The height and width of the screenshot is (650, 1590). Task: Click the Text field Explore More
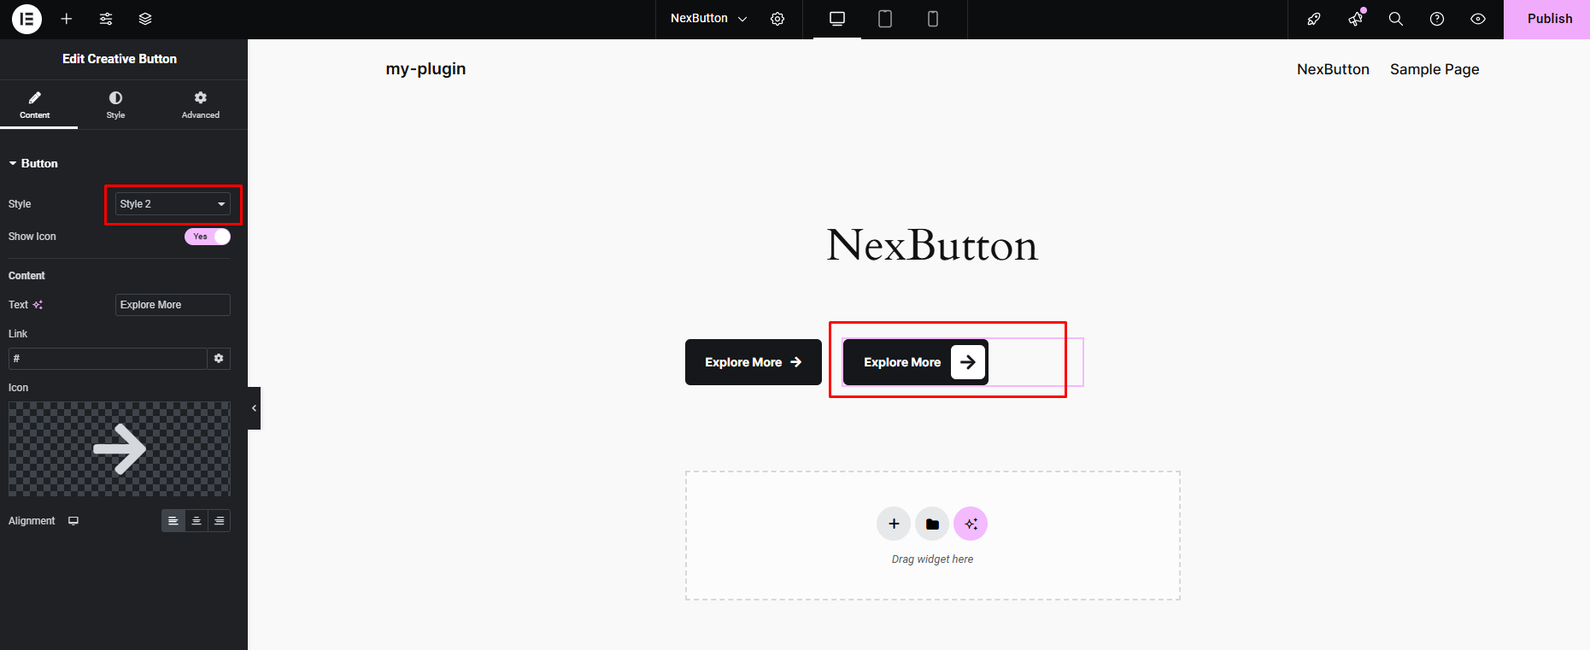(x=173, y=305)
